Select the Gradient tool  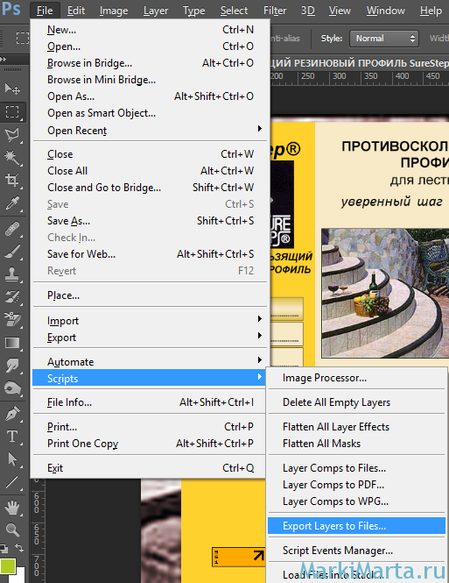coord(12,343)
